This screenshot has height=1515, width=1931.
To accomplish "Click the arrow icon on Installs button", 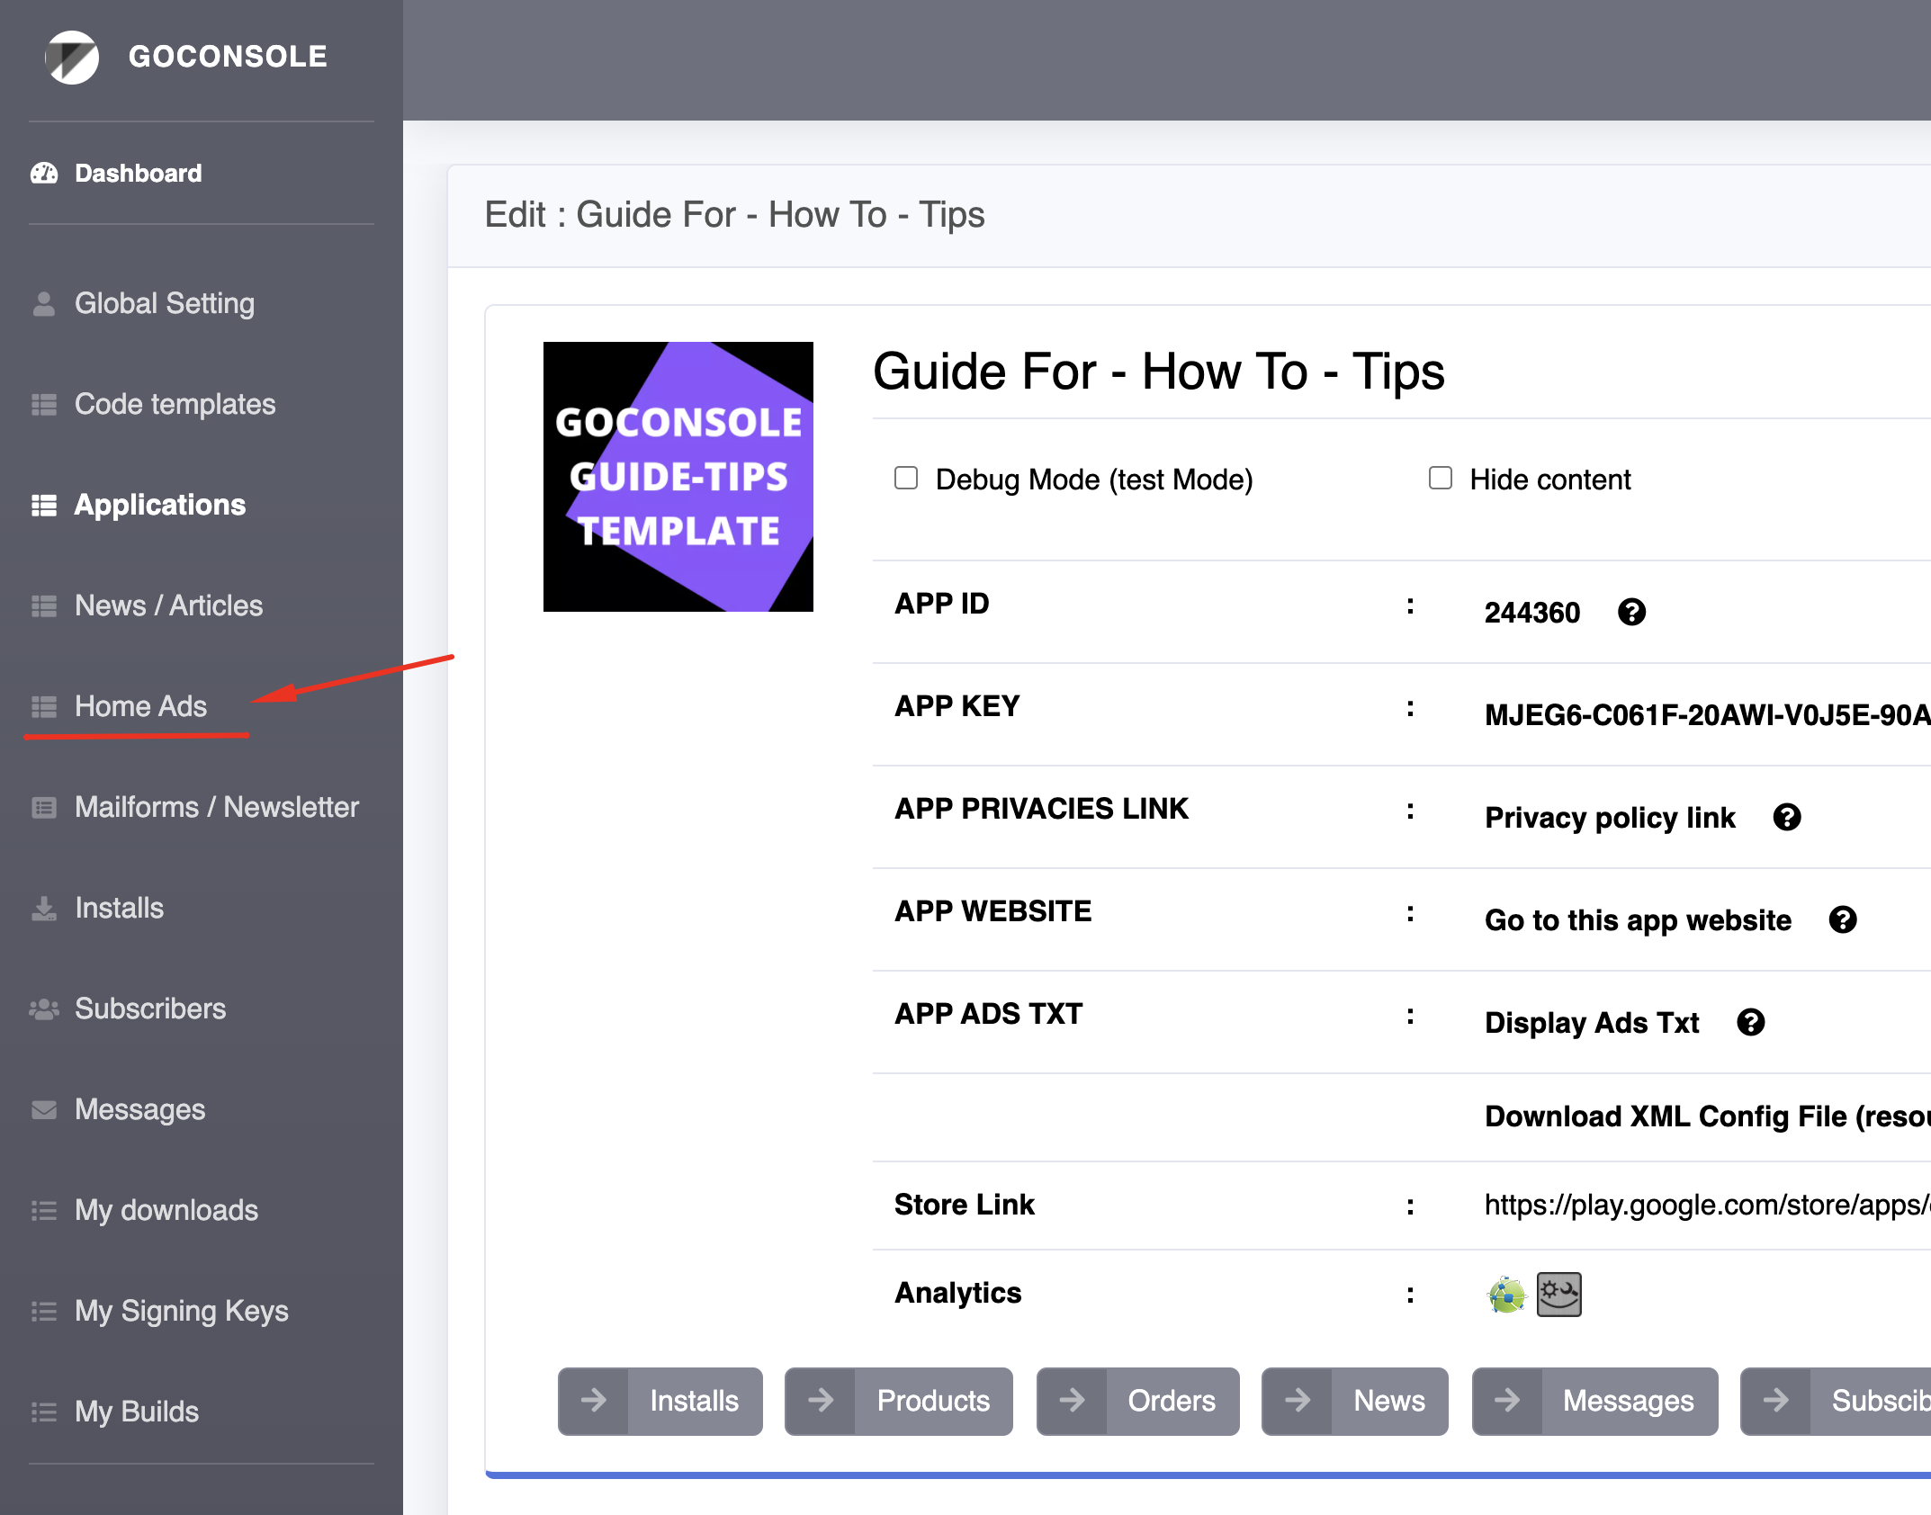I will pos(593,1400).
